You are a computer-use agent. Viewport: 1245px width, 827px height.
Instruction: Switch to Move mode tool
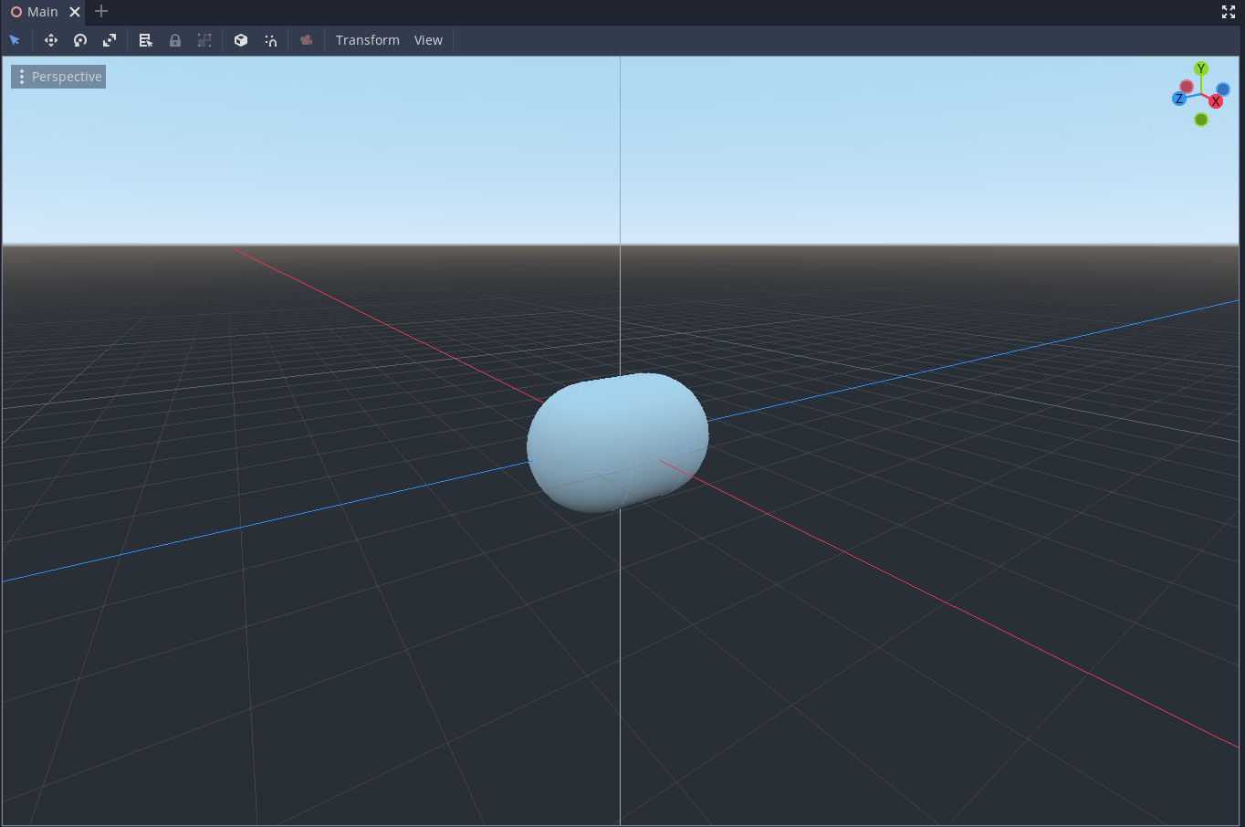[51, 40]
